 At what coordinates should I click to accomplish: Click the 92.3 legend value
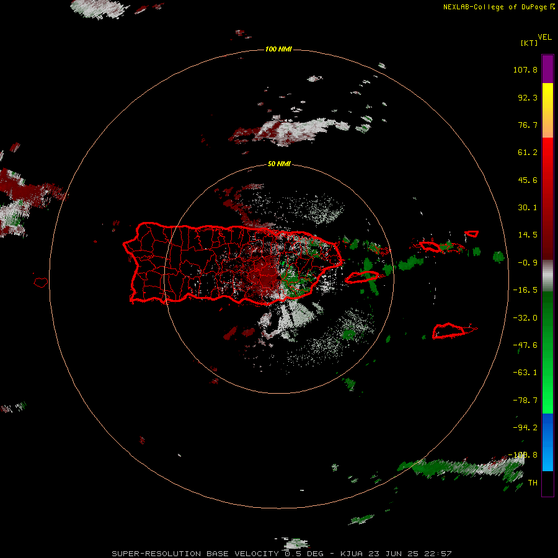pos(528,97)
